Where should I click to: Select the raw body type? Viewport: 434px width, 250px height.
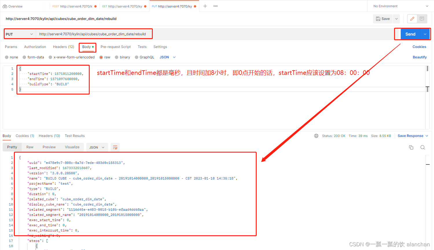[105, 57]
